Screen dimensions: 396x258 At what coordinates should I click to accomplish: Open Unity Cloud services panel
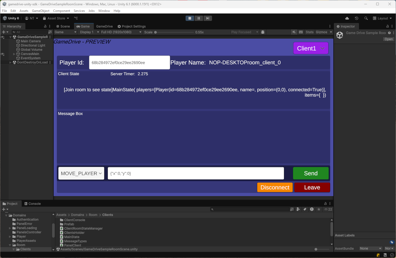[x=347, y=18]
